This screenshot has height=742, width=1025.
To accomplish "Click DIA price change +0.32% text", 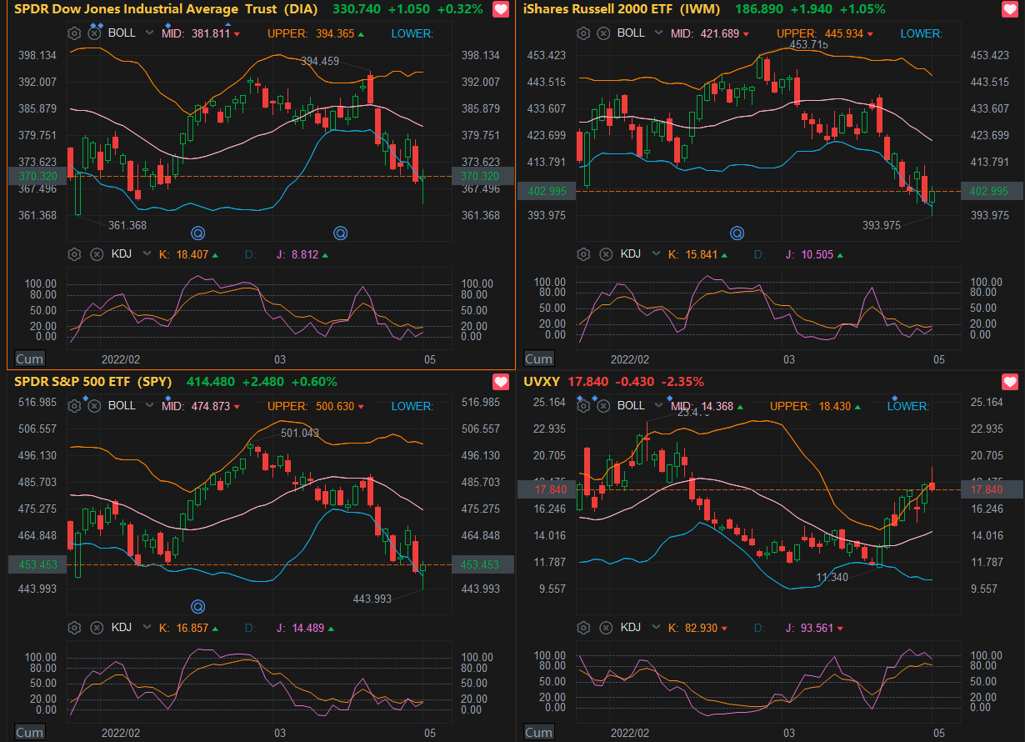I will pos(459,9).
